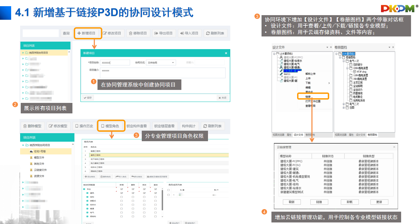Toggle 查询 checkbox for 给排水 row

tap(156, 205)
